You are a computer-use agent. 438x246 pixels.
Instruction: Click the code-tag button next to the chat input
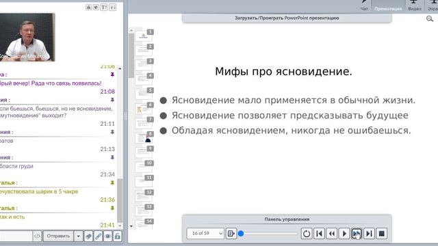pos(37,236)
